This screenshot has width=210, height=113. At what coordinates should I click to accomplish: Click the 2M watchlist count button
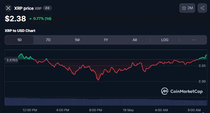pos(187,8)
